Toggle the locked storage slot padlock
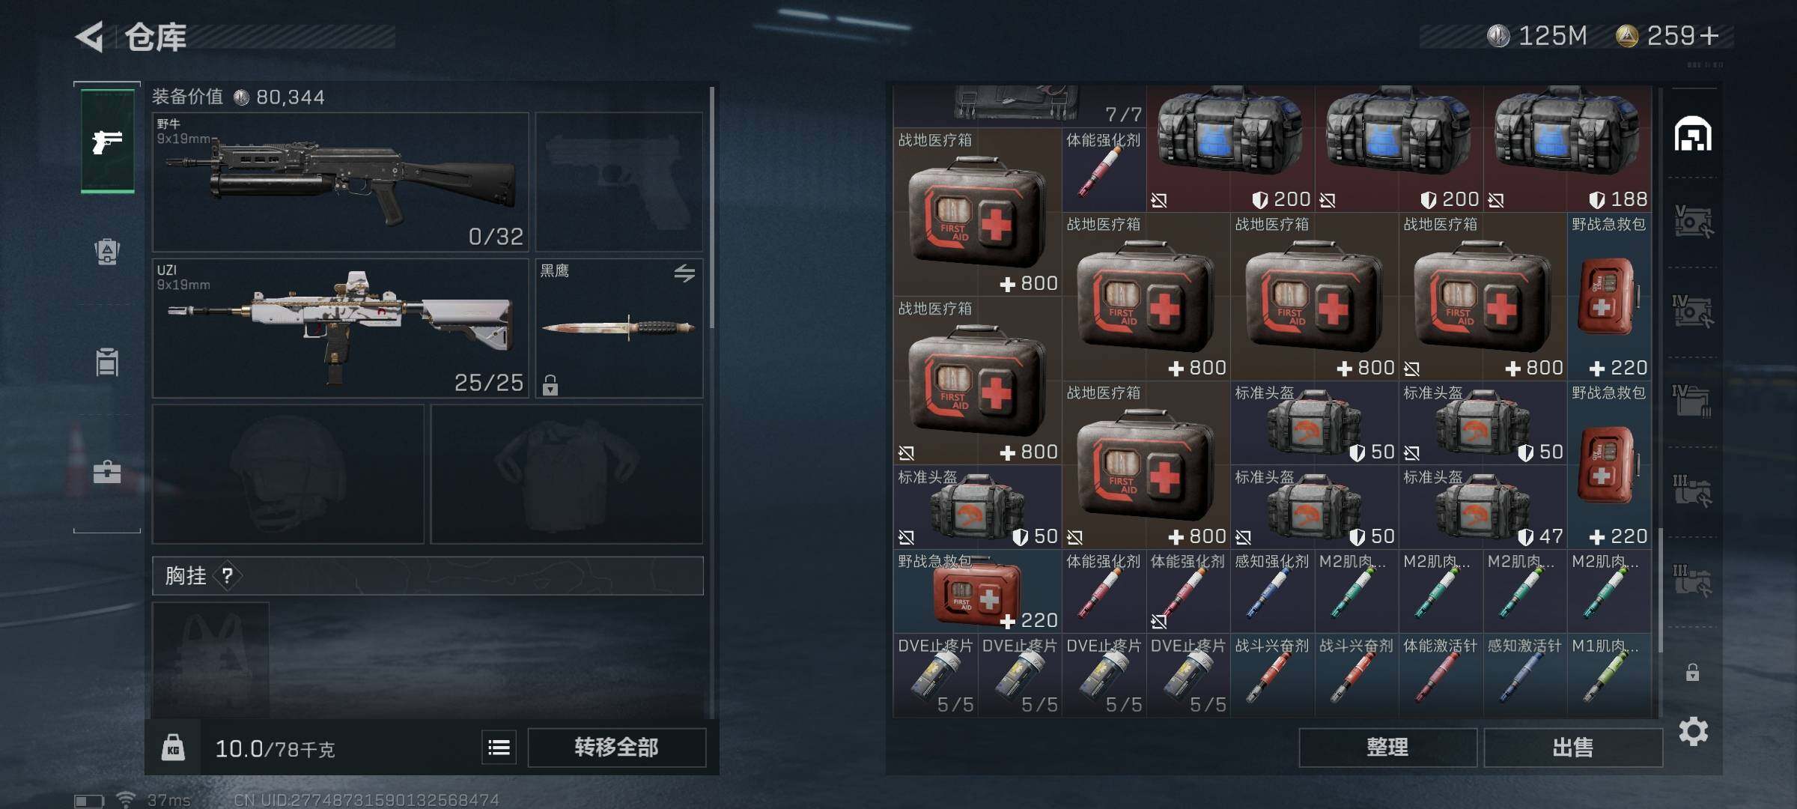1797x809 pixels. pyautogui.click(x=1692, y=672)
